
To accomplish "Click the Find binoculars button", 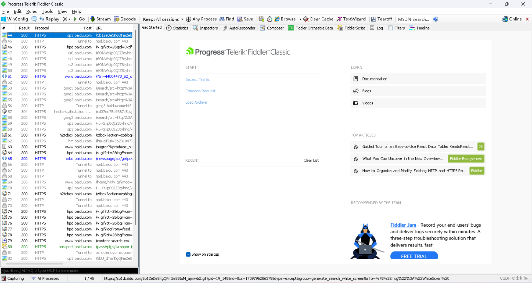I will point(227,19).
